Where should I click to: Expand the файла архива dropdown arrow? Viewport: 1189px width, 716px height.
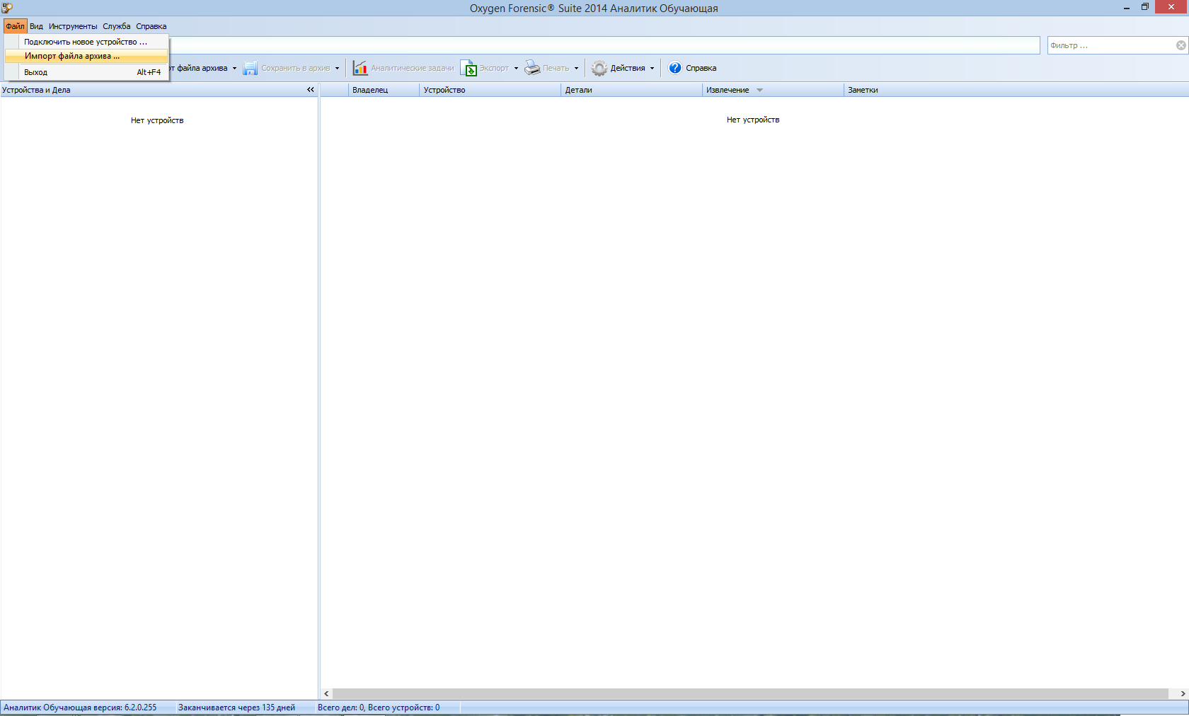(234, 69)
